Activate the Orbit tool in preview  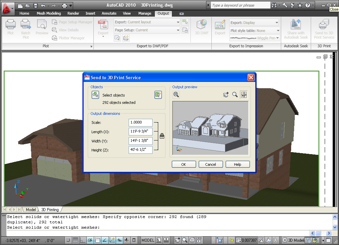[244, 95]
